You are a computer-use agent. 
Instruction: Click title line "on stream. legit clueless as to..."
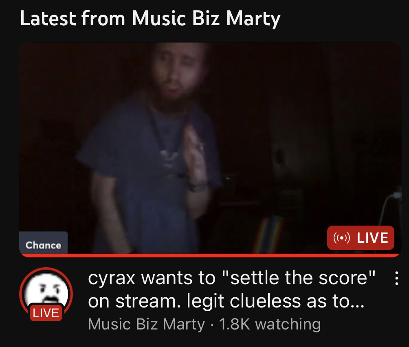tap(226, 301)
